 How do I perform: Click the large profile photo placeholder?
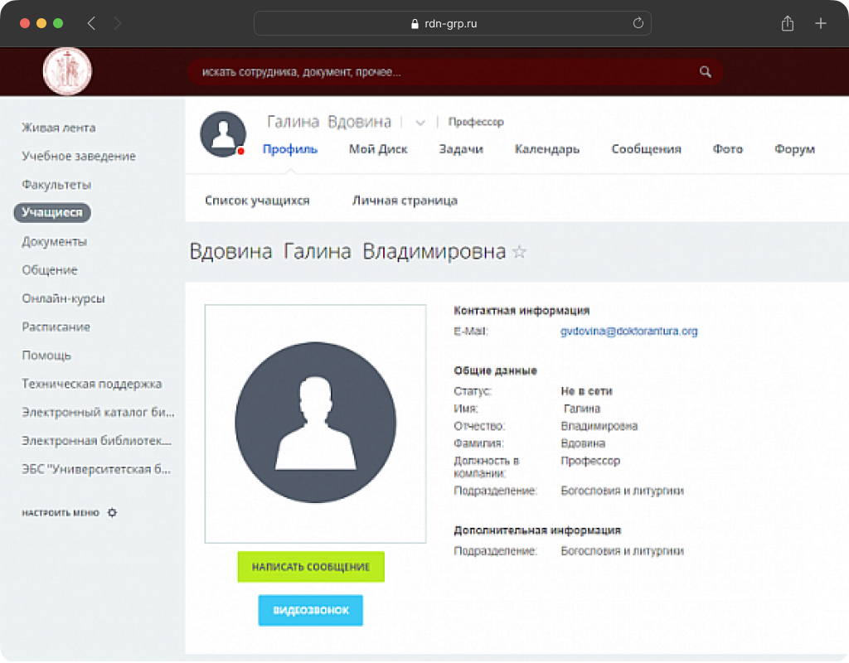click(315, 423)
